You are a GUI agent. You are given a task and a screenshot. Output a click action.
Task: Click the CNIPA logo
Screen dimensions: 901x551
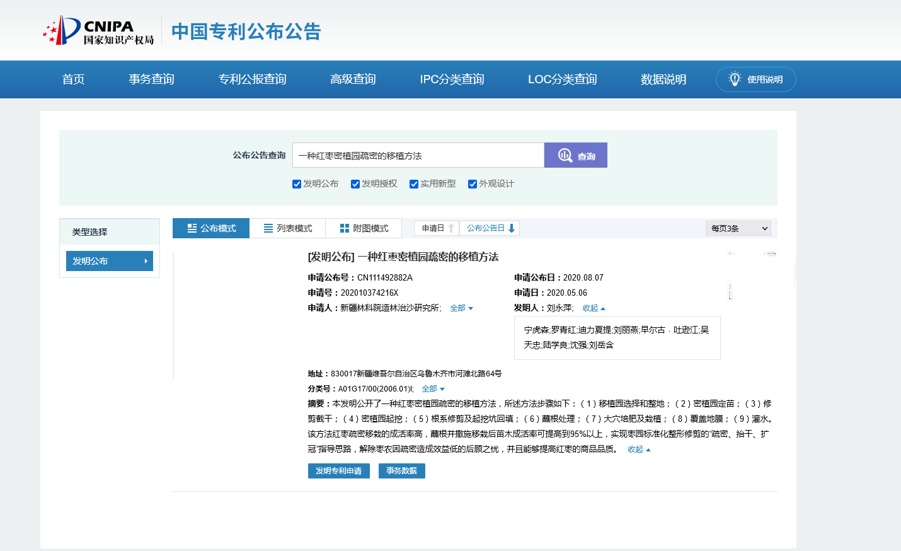[98, 30]
